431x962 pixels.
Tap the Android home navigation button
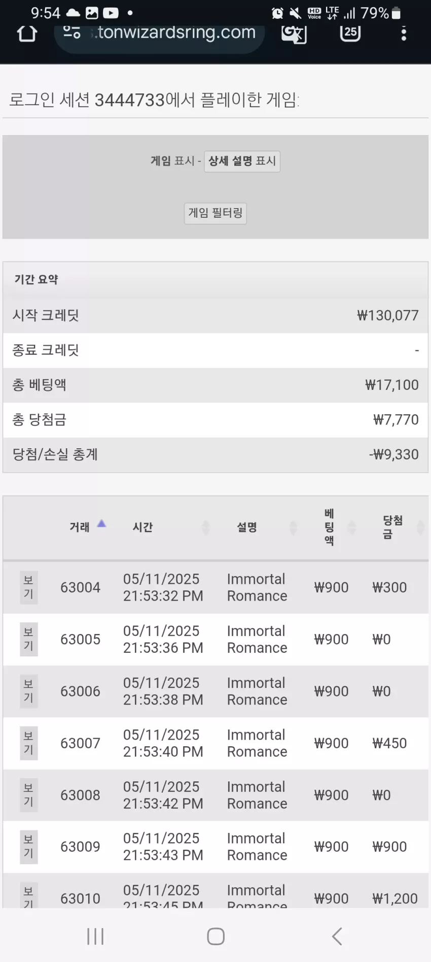(215, 936)
